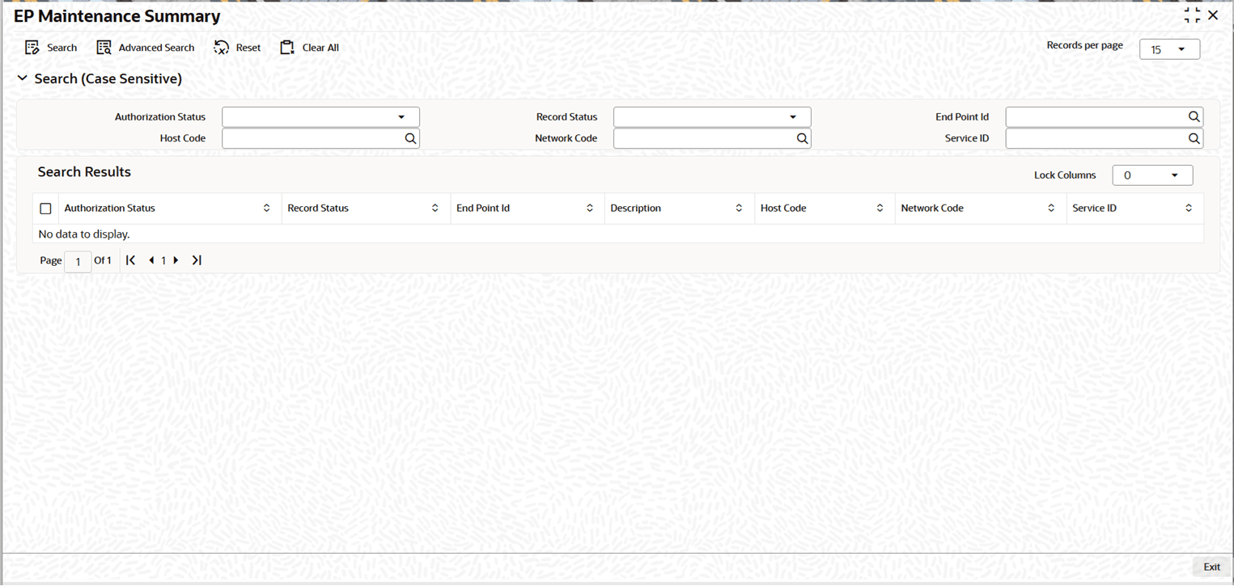
Task: Open Lock Columns dropdown
Action: point(1152,175)
